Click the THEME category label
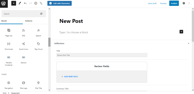 [4, 74]
